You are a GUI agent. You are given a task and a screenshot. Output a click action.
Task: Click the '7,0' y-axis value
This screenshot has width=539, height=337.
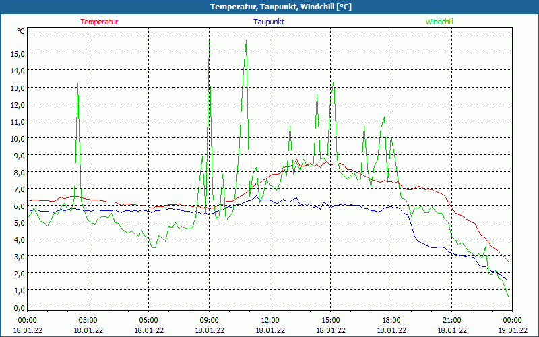[20, 189]
